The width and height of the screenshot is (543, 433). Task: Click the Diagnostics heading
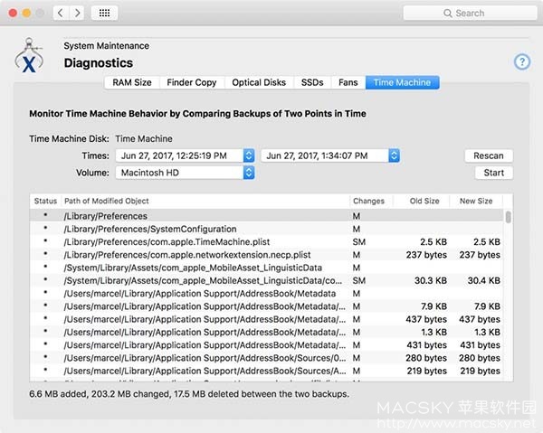click(x=99, y=63)
